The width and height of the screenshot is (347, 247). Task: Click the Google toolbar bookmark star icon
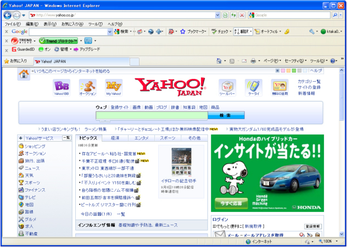(x=183, y=32)
